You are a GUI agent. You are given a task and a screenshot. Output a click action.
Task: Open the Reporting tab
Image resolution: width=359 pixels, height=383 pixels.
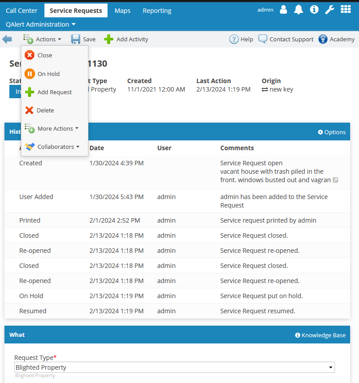pyautogui.click(x=157, y=11)
